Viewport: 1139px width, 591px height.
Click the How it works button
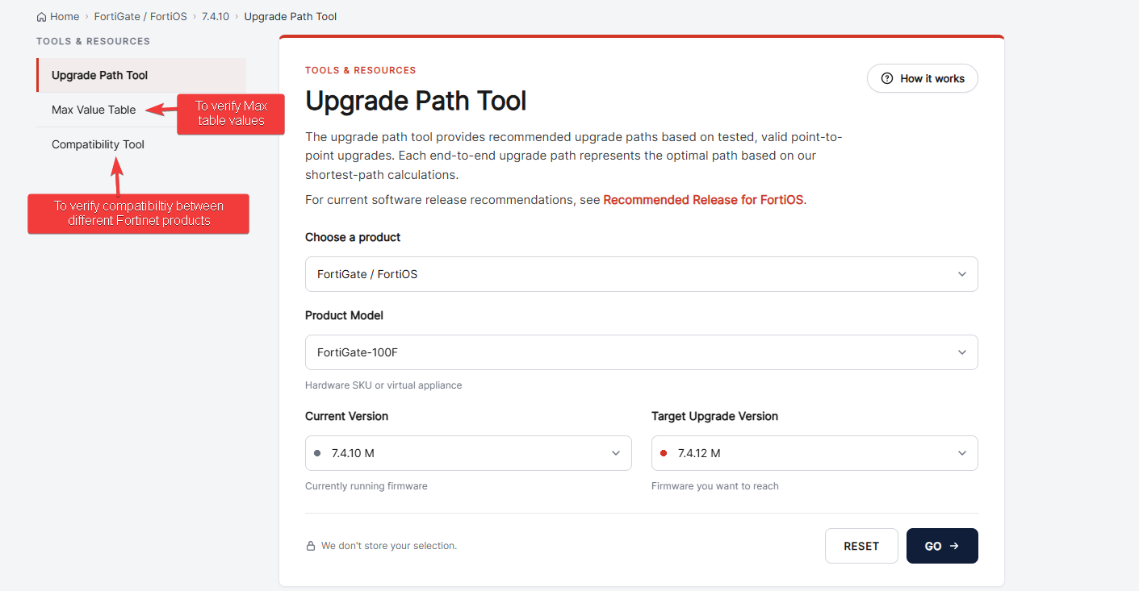922,78
